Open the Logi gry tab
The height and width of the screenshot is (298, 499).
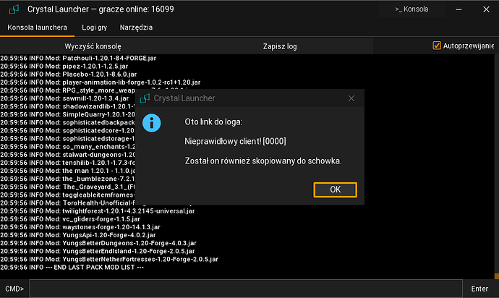[x=95, y=27]
